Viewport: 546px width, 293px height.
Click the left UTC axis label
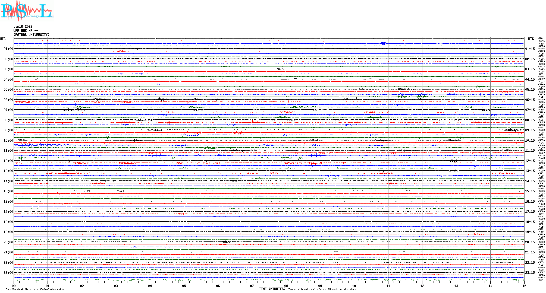pos(3,39)
